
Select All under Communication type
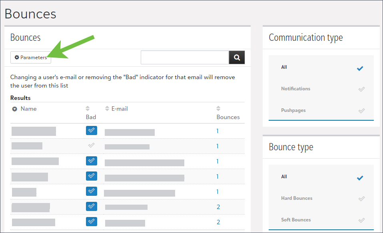click(321, 67)
